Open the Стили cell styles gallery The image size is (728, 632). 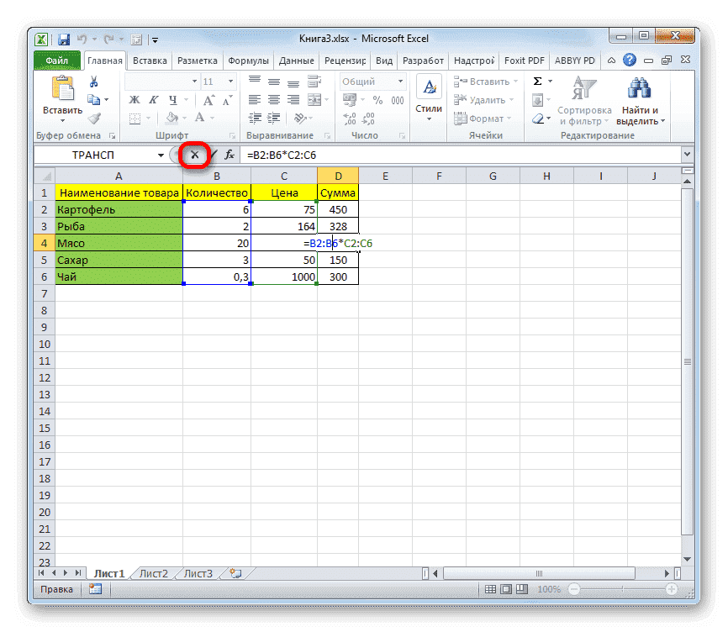click(428, 94)
